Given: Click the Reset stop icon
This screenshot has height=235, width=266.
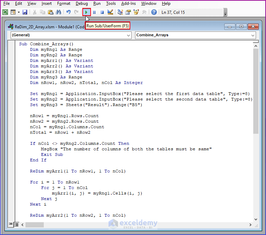Looking at the screenshot, I should pos(102,12).
